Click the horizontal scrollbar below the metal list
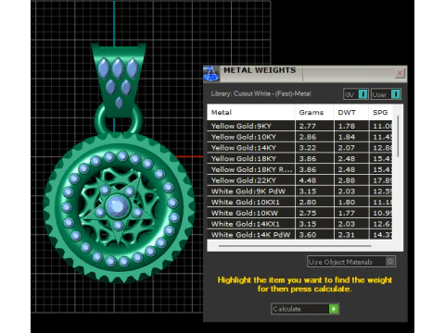445x333 pixels. (x=295, y=246)
